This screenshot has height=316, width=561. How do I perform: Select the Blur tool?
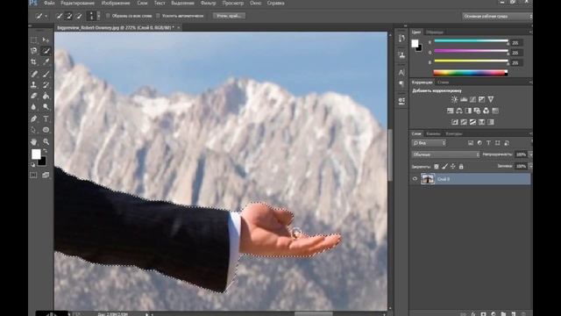click(33, 107)
